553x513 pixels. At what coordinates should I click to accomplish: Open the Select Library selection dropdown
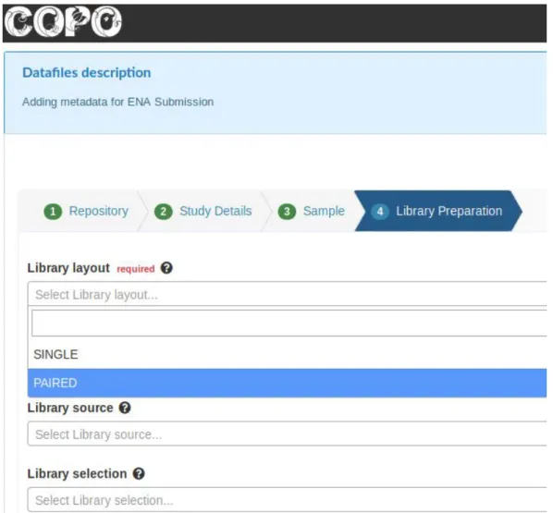tap(287, 500)
